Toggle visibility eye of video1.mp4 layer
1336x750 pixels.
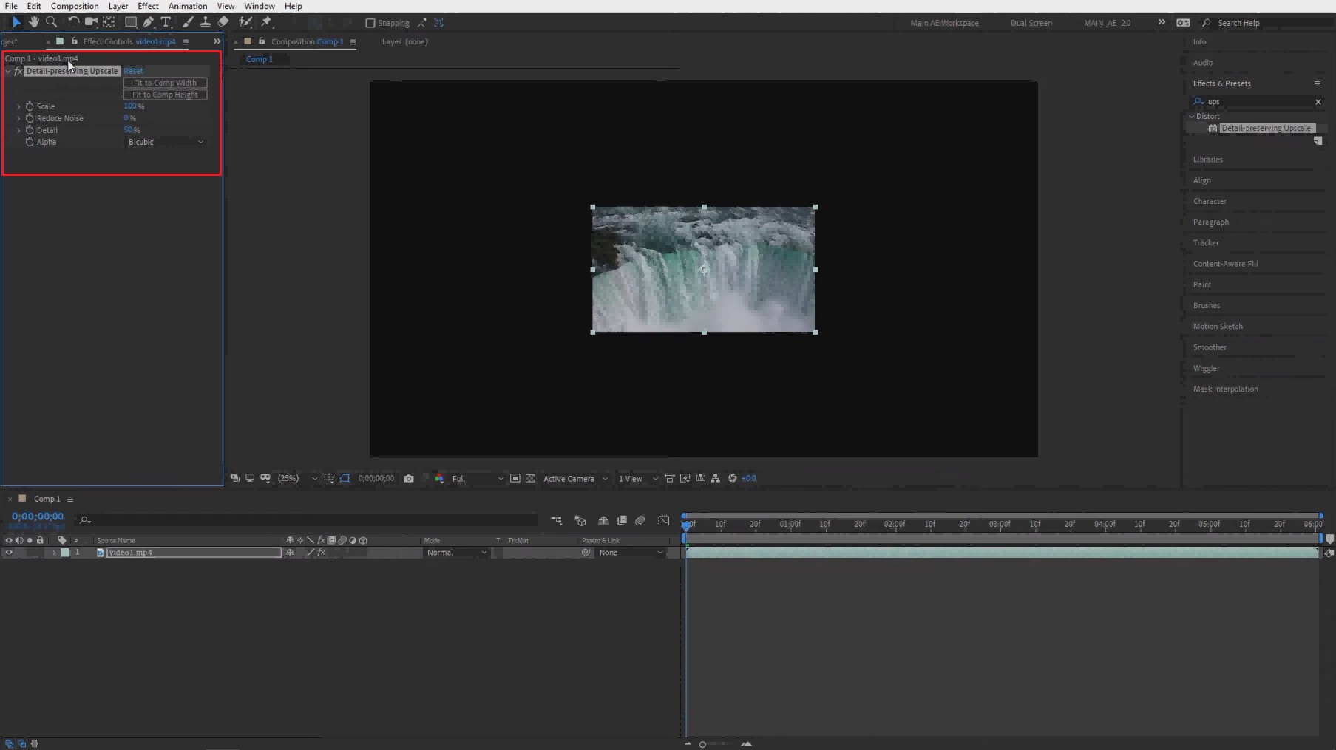pos(9,553)
